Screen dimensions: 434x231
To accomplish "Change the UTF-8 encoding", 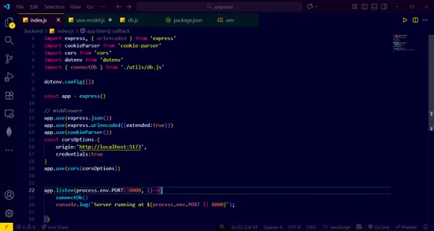I will tap(294, 227).
